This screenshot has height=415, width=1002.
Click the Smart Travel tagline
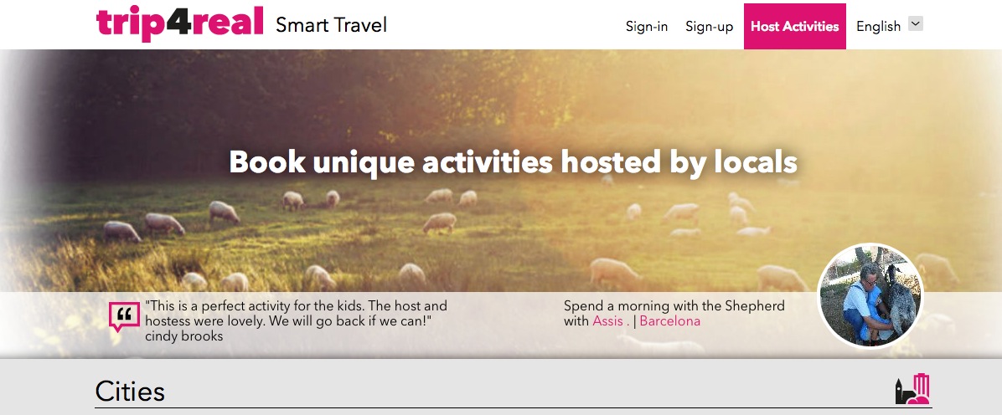pyautogui.click(x=331, y=25)
